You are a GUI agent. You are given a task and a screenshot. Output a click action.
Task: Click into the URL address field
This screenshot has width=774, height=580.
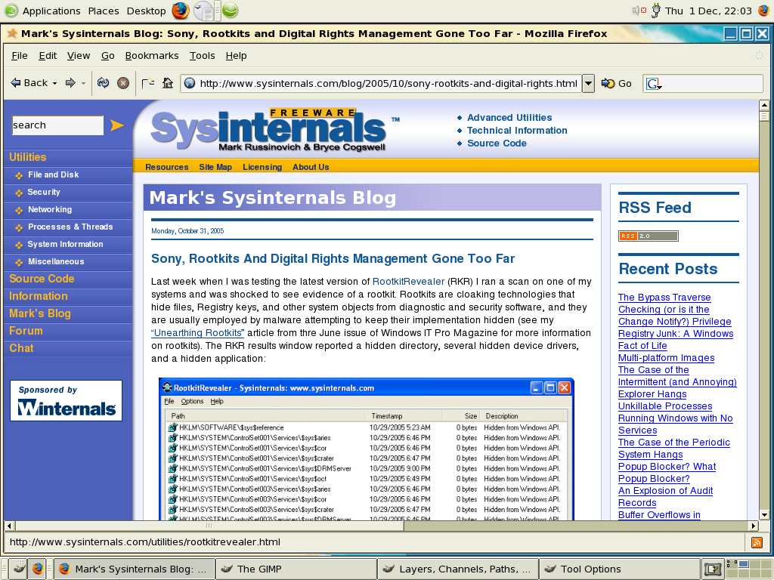[x=388, y=83]
